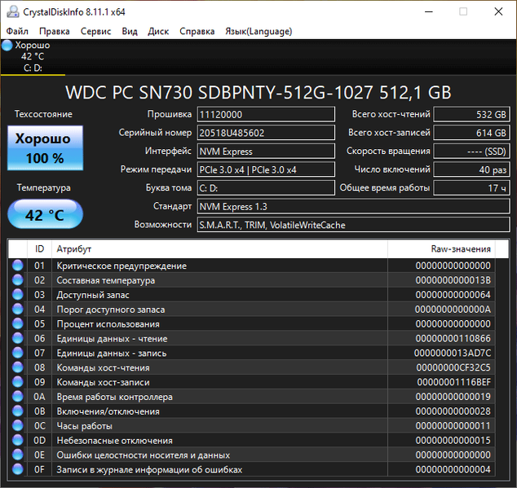
Task: Open the Диск menu
Action: (158, 31)
